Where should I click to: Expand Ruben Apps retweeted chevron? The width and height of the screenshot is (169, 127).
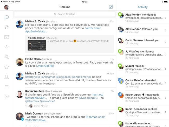(x=166, y=98)
